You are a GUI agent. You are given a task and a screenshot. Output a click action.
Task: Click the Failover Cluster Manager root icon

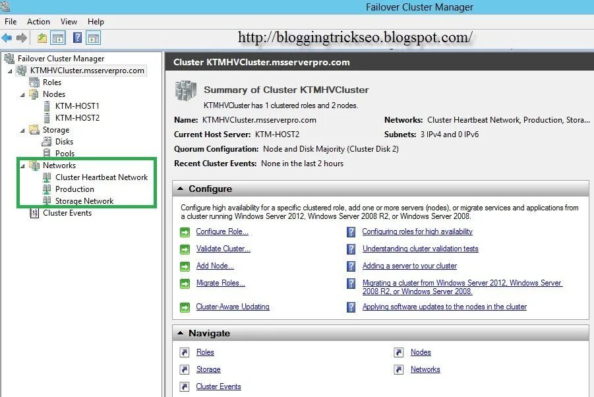coord(9,58)
